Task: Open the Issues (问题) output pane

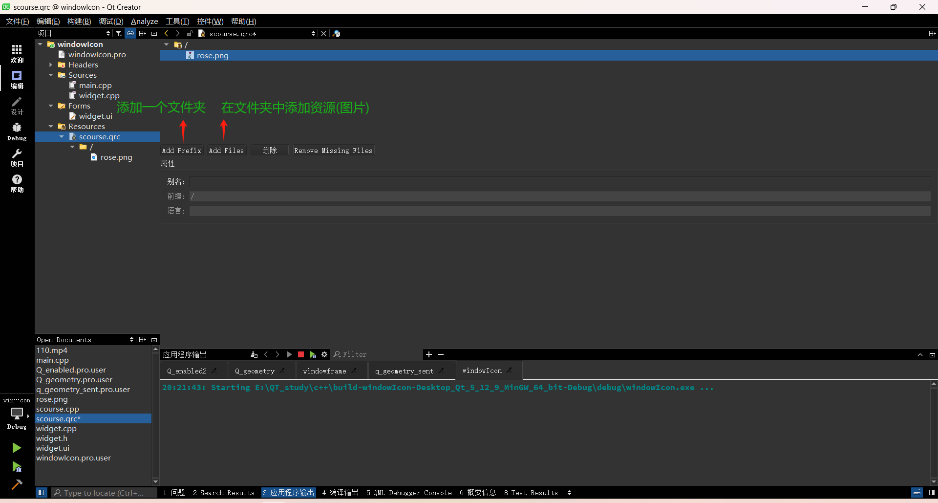Action: tap(174, 493)
